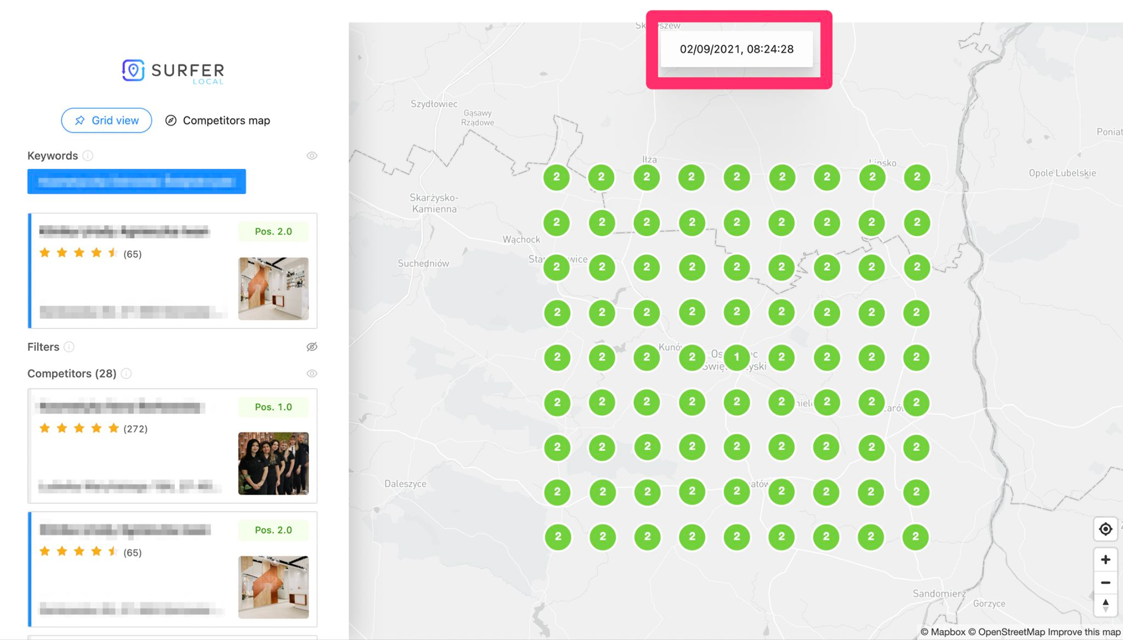Viewport: 1123px width, 640px height.
Task: Click the info icon beside Keywords
Action: tap(88, 156)
